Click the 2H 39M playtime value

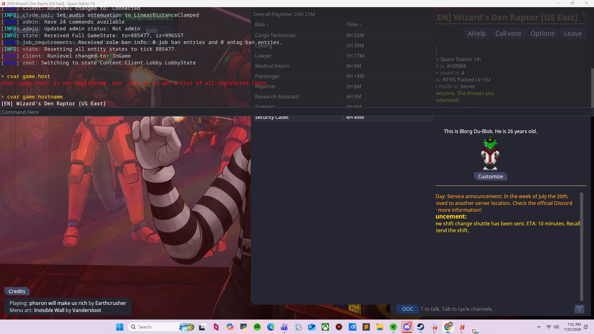click(x=355, y=46)
